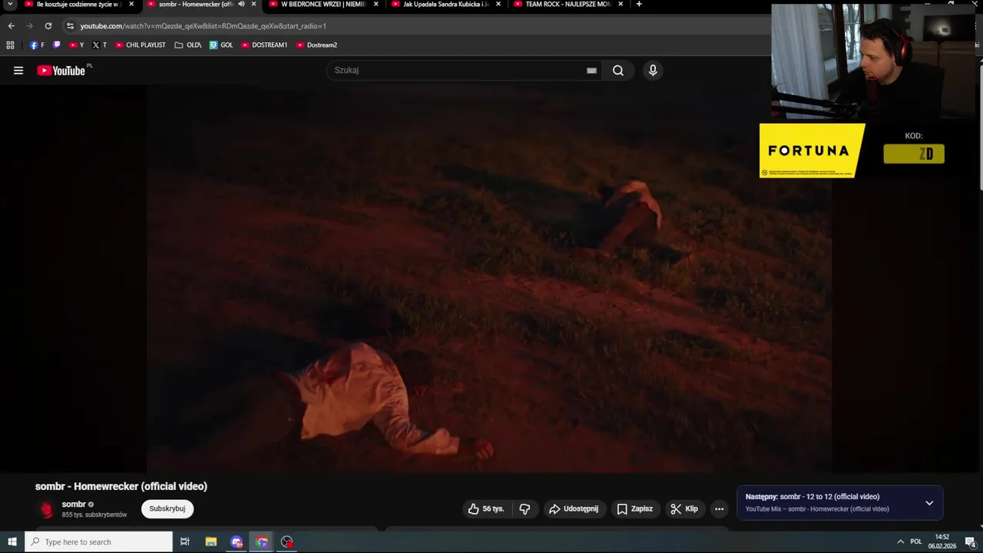Switch to 'TEAM ROCK - NAJLEPSZE' tab

568,4
